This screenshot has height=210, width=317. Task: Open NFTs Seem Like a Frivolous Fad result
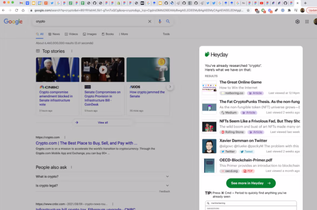click(260, 121)
